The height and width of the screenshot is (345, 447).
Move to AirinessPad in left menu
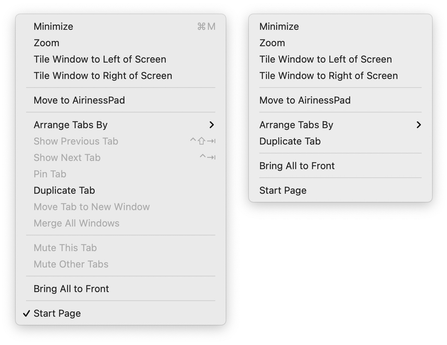(121, 100)
